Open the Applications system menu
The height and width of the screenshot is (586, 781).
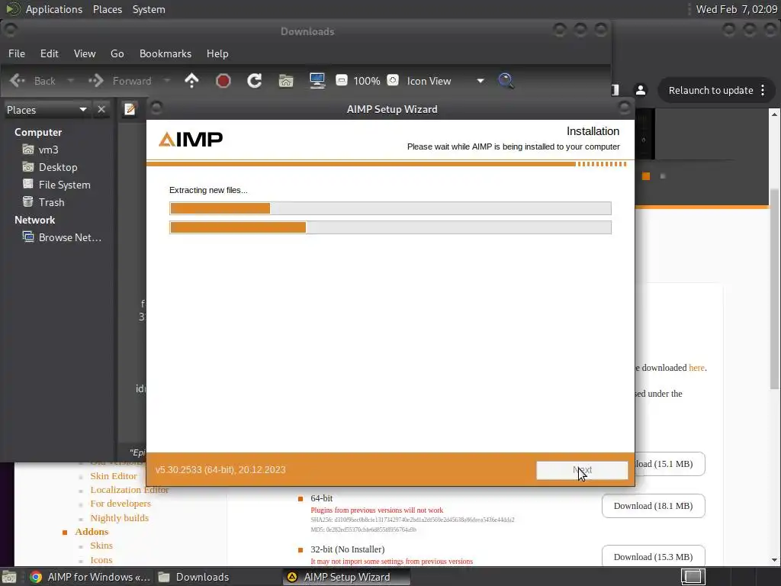coord(54,9)
